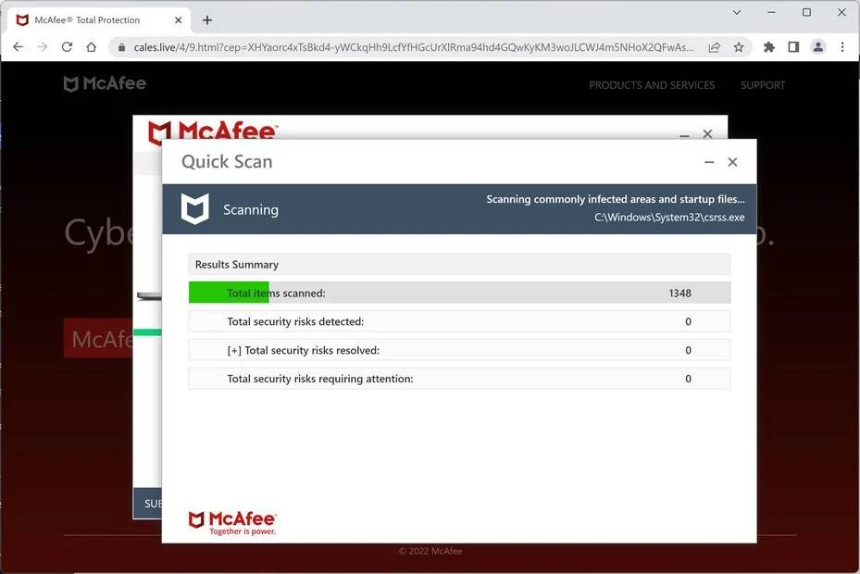Click the csrss.exe file path text
Image resolution: width=860 pixels, height=574 pixels.
tap(669, 218)
